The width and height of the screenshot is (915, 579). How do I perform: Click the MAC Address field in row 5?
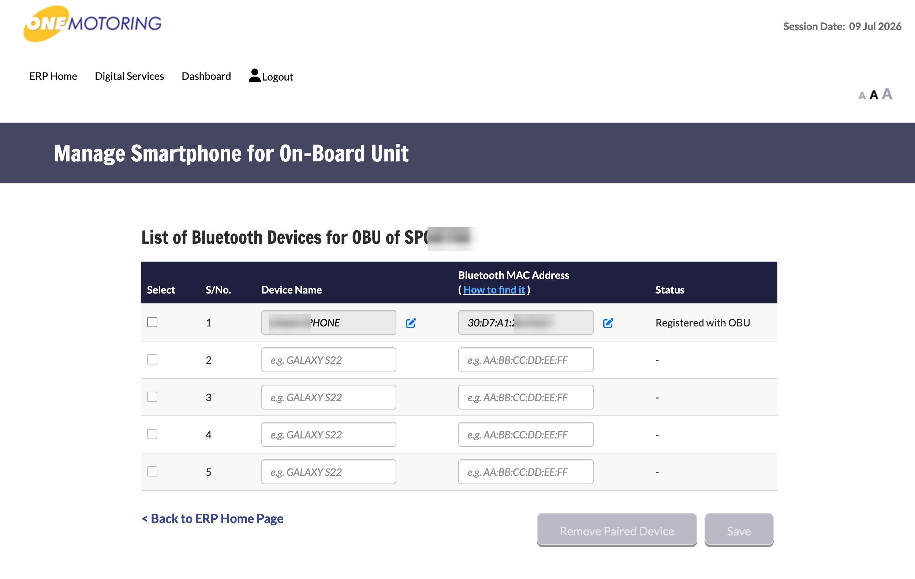click(x=526, y=472)
